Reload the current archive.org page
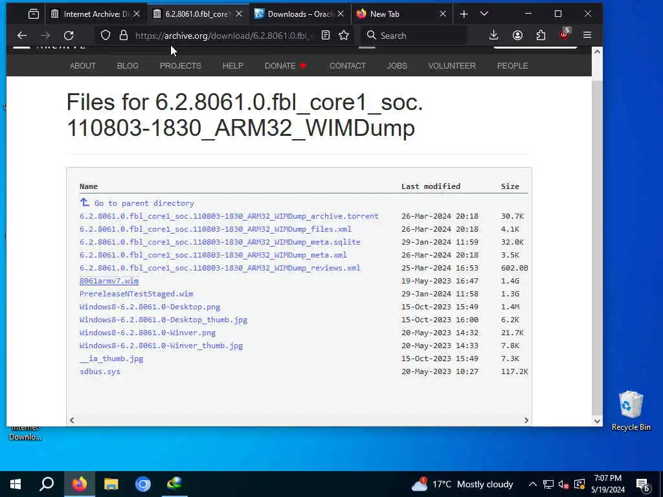 point(69,36)
